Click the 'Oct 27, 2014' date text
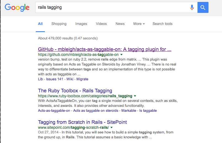 point(48,132)
